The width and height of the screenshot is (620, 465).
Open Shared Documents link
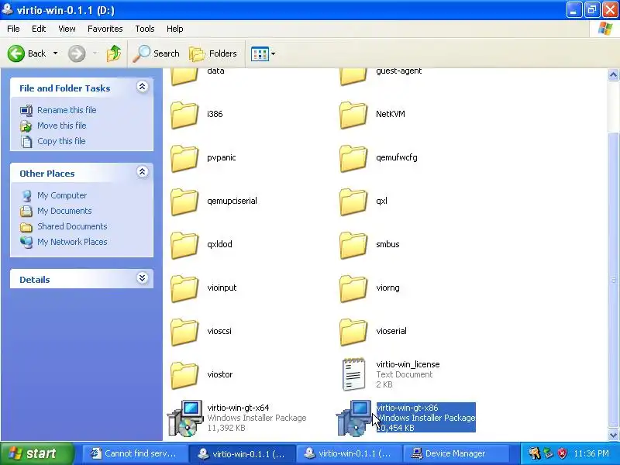pos(72,226)
